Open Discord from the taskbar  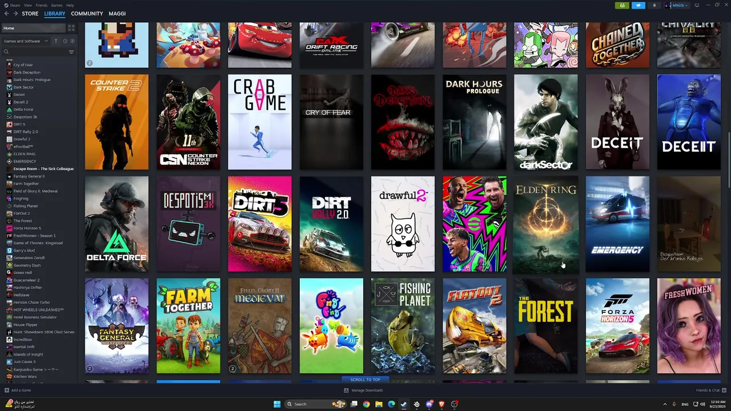coord(429,404)
